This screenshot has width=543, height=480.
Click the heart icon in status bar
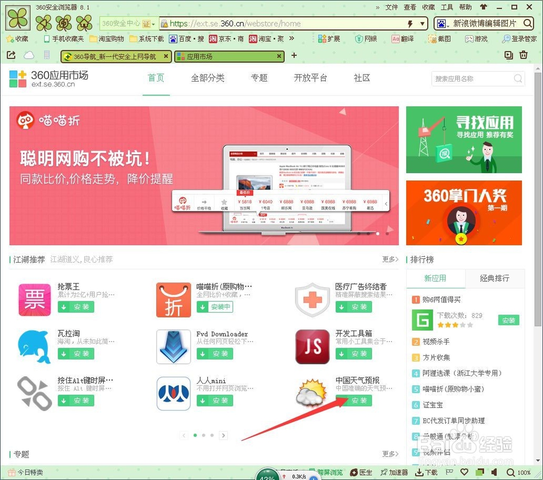coord(464,472)
